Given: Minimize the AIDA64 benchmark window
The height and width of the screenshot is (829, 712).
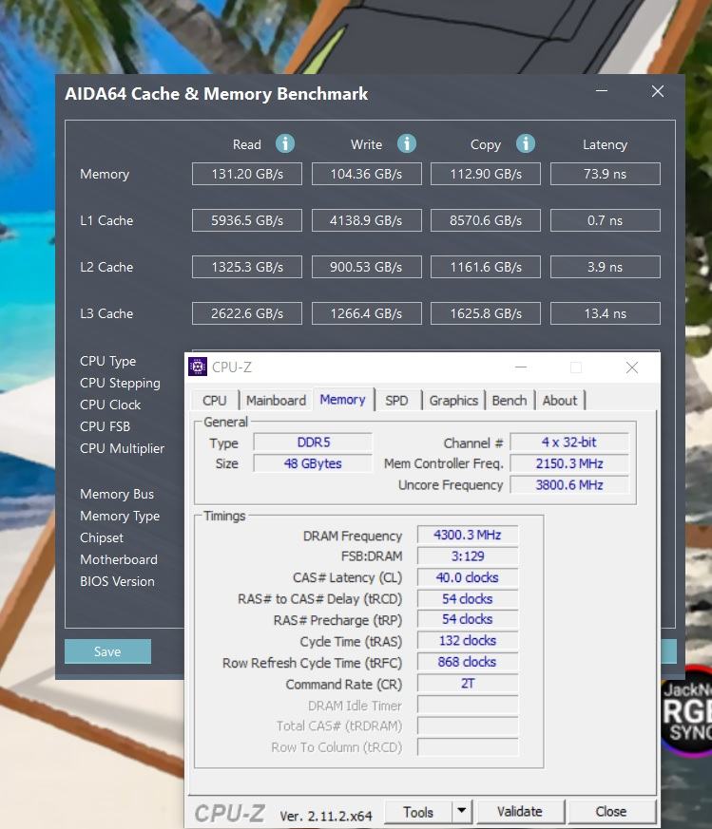Looking at the screenshot, I should (x=602, y=91).
